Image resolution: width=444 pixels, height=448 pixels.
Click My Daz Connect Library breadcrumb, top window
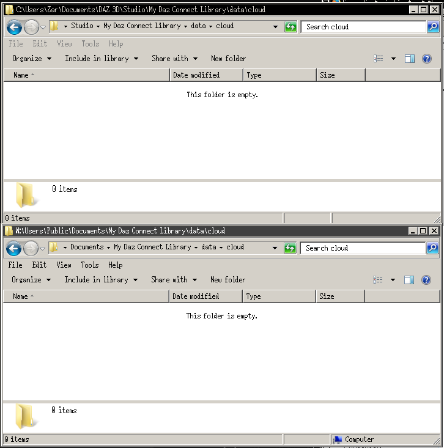click(142, 26)
